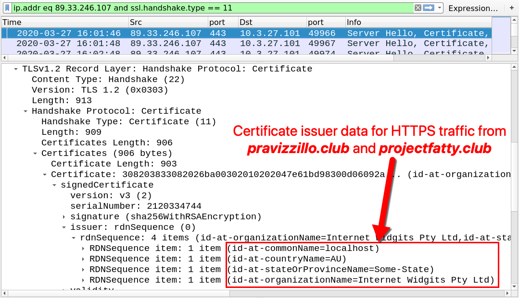This screenshot has height=298, width=519.
Task: Click packet details horizontal scrollbar right arrow
Action: (507, 293)
